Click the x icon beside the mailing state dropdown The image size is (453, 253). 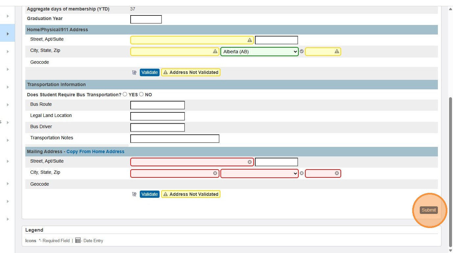coord(302,173)
